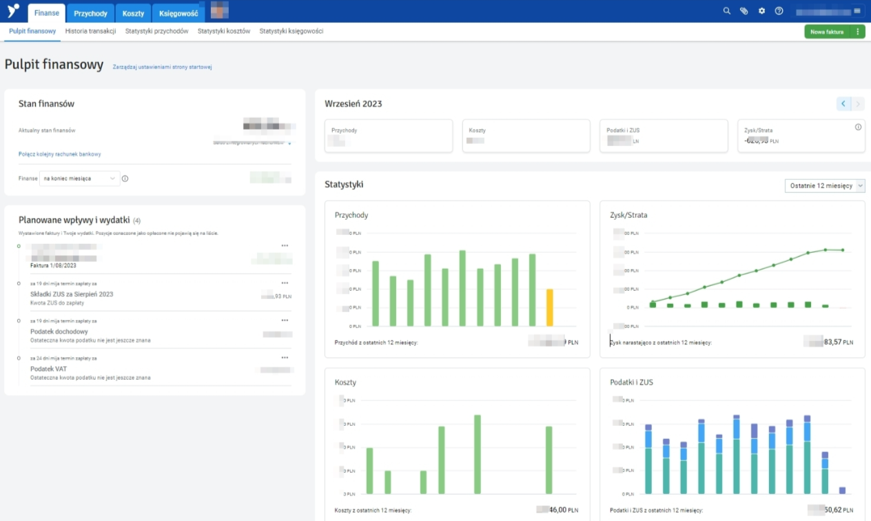
Task: Open settings via the gear icon
Action: [x=761, y=11]
